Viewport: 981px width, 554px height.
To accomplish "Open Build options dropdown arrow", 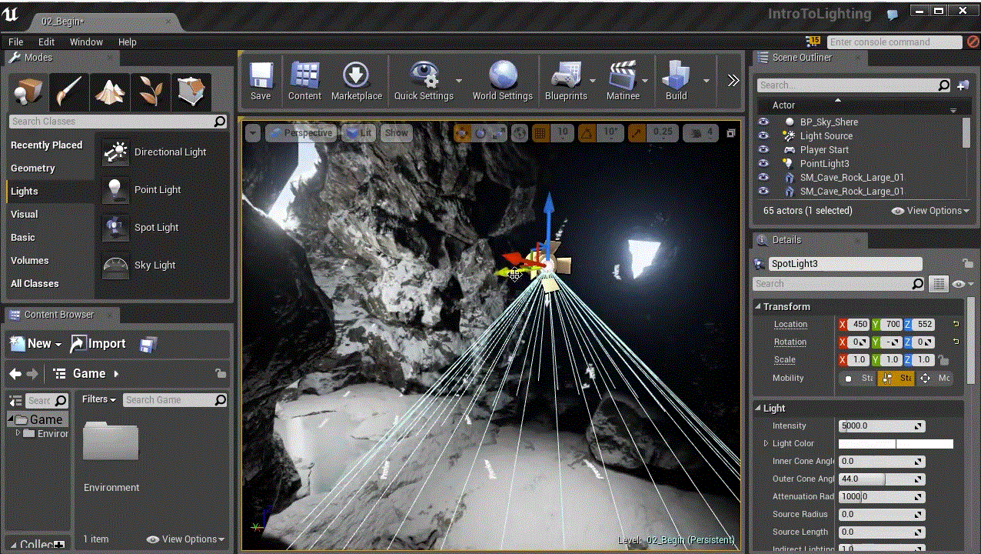I will (707, 81).
